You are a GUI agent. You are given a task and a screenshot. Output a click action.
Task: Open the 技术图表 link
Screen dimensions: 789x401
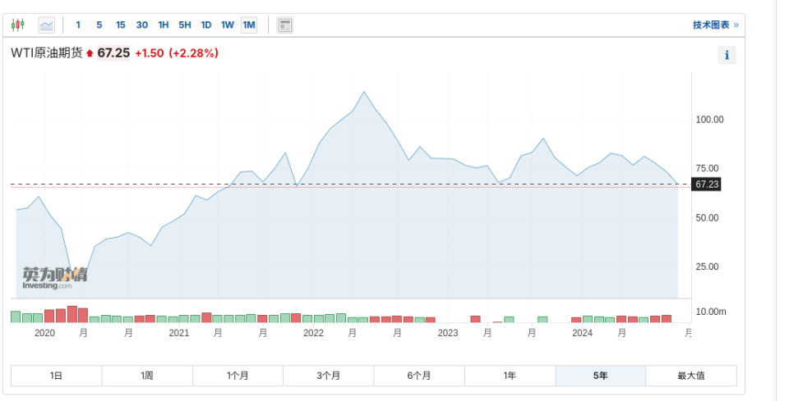(x=716, y=25)
